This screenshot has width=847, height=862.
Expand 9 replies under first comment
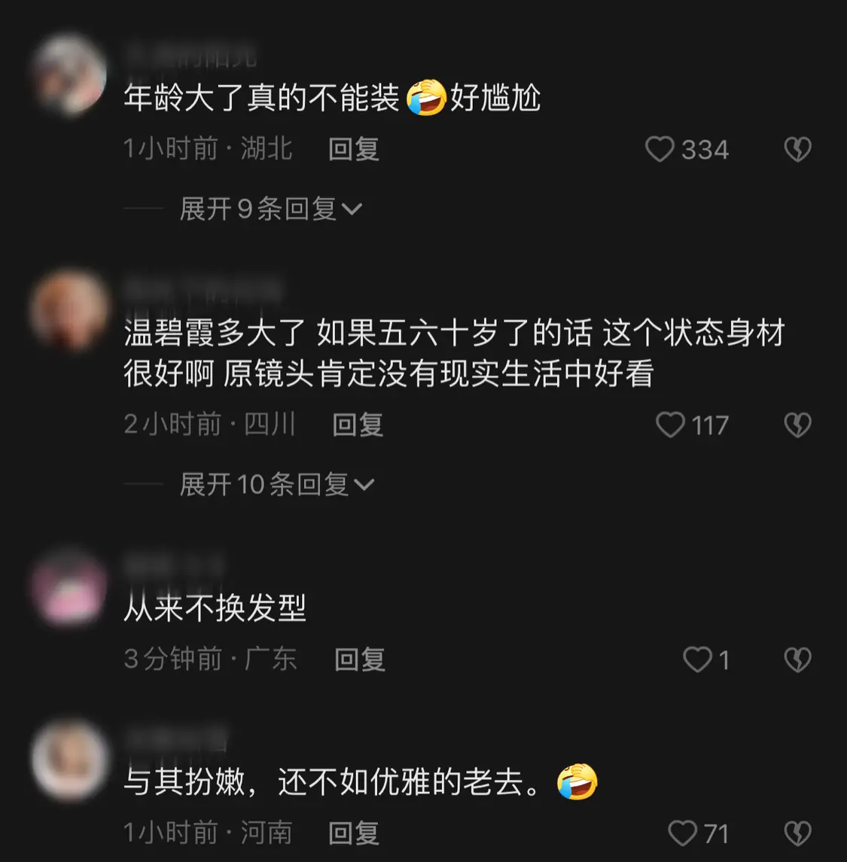[270, 209]
